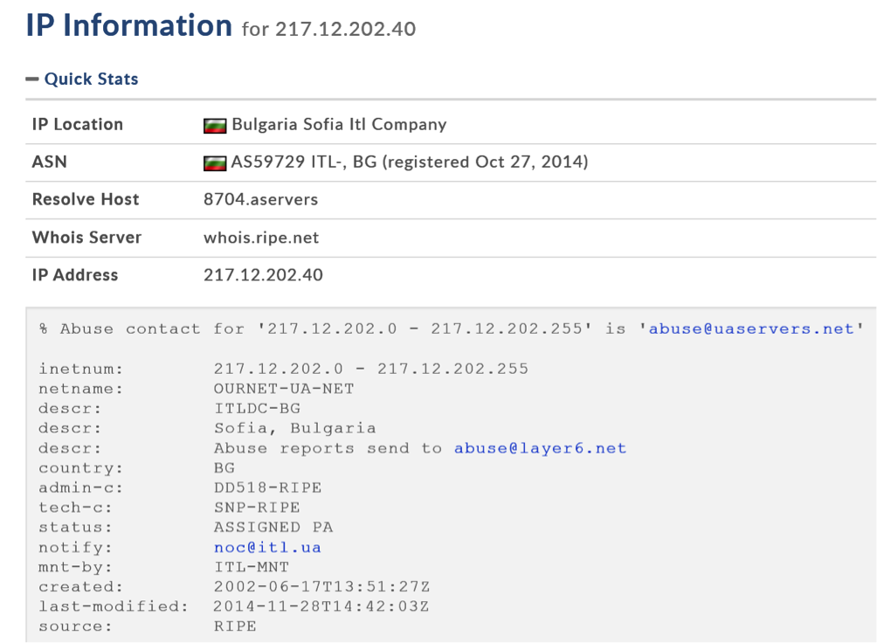Open abuse@layer6.net email link

coord(540,448)
